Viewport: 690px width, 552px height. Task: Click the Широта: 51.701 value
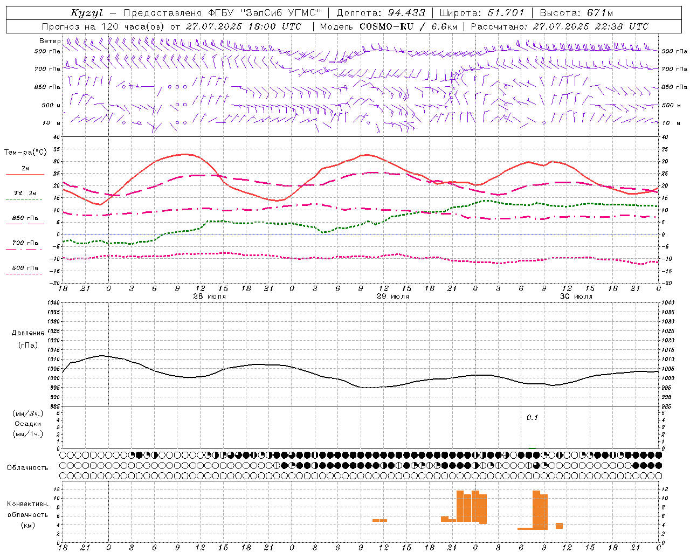coord(481,13)
